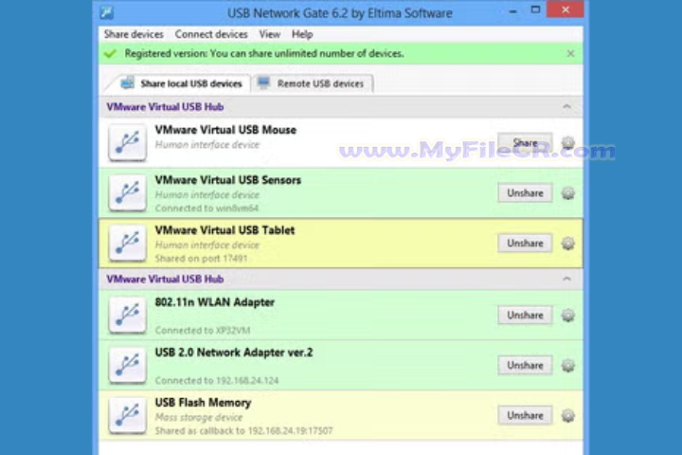Dismiss the registered version banner
Image resolution: width=682 pixels, height=455 pixels.
570,53
